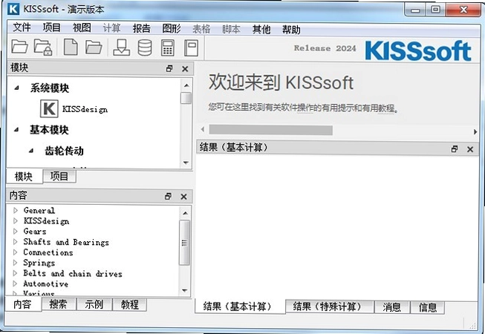Close the 结果（基本计算）panel
This screenshot has width=485, height=334.
tap(470, 149)
